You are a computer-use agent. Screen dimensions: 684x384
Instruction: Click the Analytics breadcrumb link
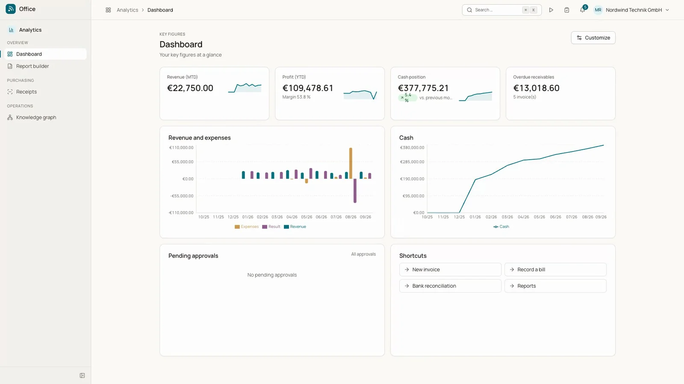[x=127, y=10]
